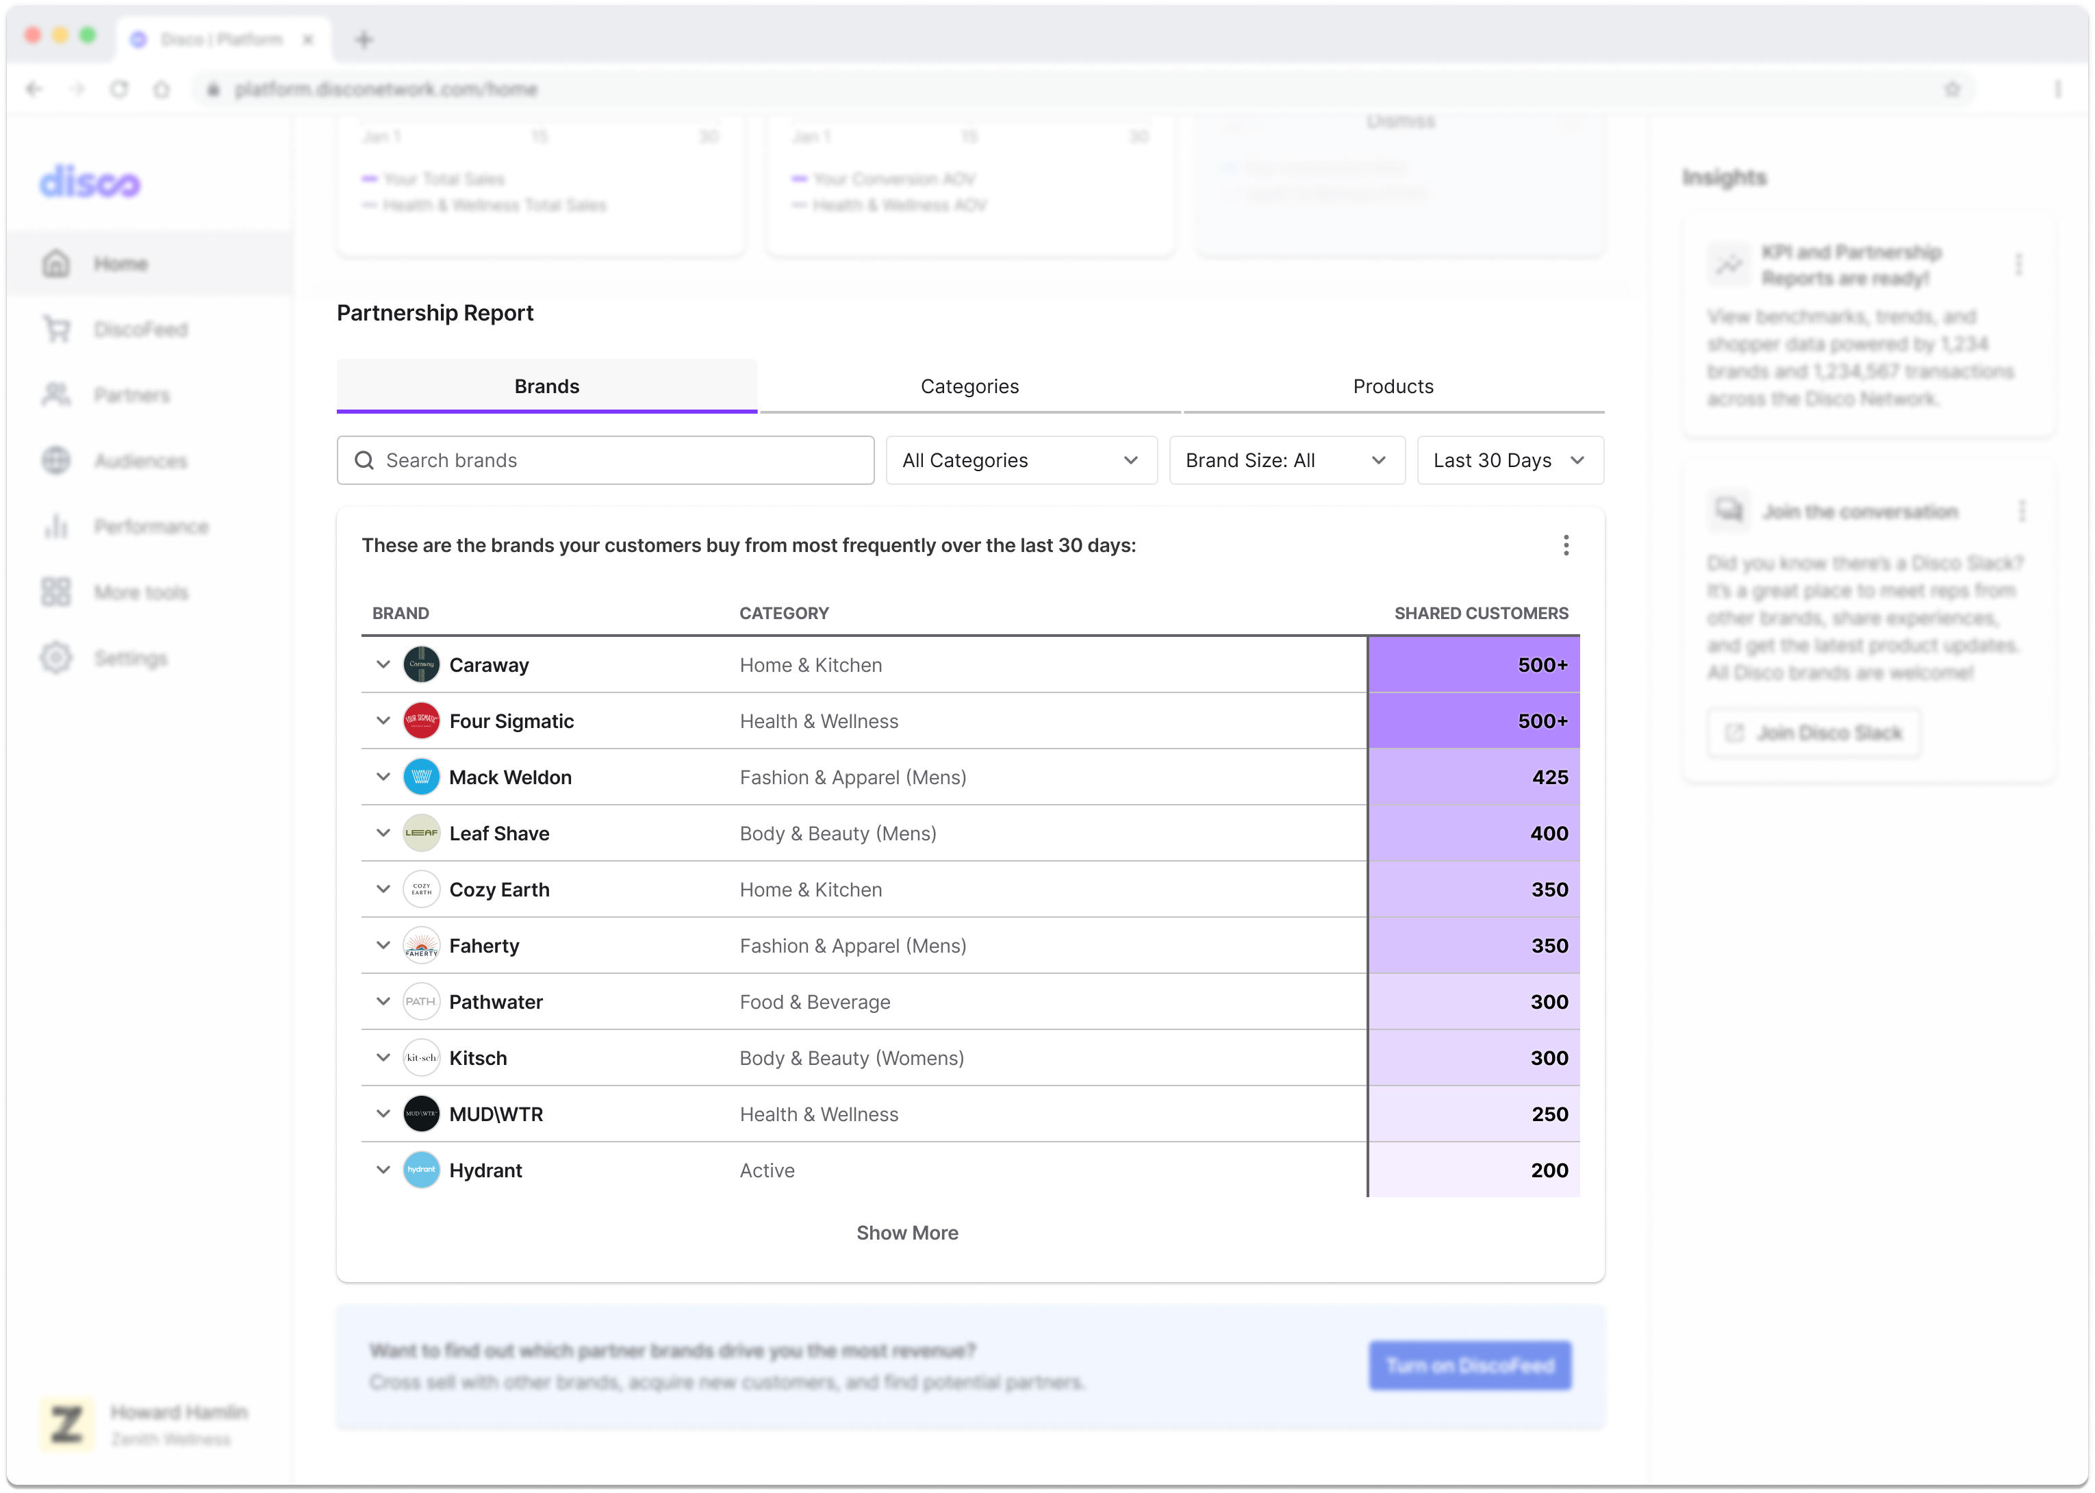The width and height of the screenshot is (2095, 1493).
Task: Click the Pathwater brand logo
Action: point(421,1001)
